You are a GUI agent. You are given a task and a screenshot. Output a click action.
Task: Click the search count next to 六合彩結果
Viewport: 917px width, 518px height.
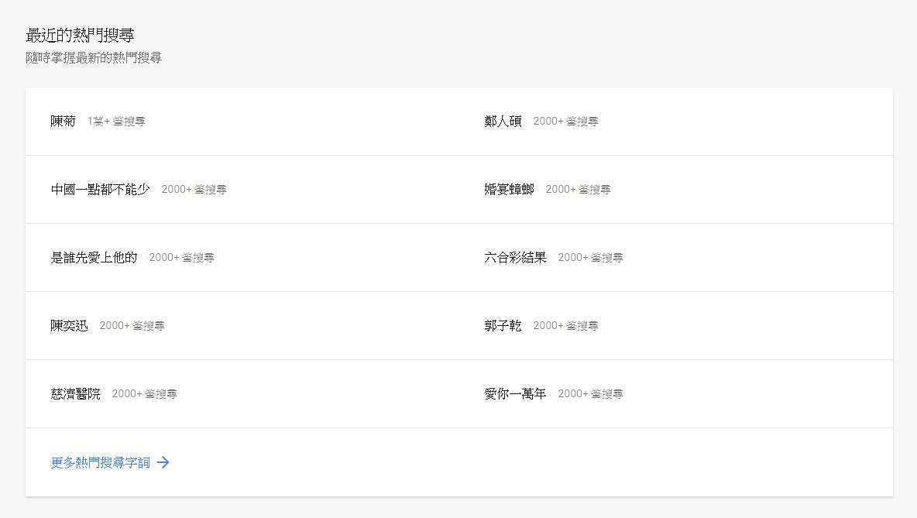pyautogui.click(x=590, y=258)
